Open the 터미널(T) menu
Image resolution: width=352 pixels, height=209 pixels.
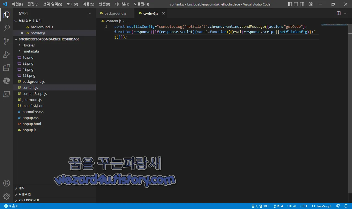point(122,4)
